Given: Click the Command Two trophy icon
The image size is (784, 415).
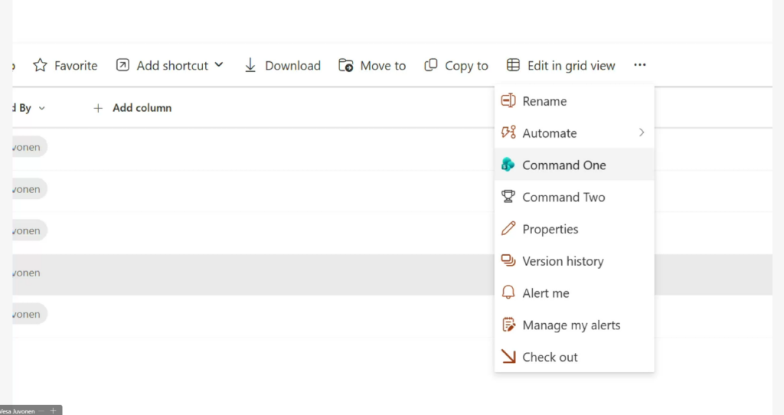Looking at the screenshot, I should click(x=508, y=197).
